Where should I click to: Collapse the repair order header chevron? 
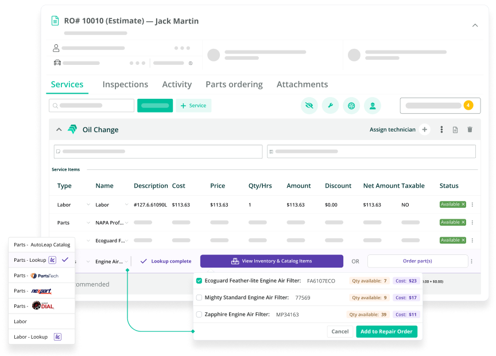[475, 25]
